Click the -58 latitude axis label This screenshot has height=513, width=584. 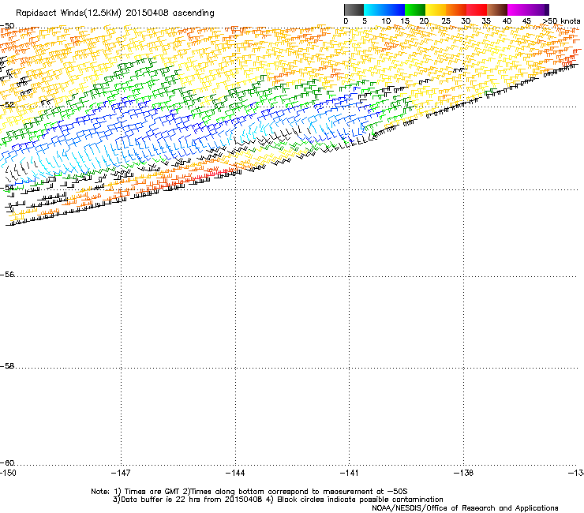[7, 366]
